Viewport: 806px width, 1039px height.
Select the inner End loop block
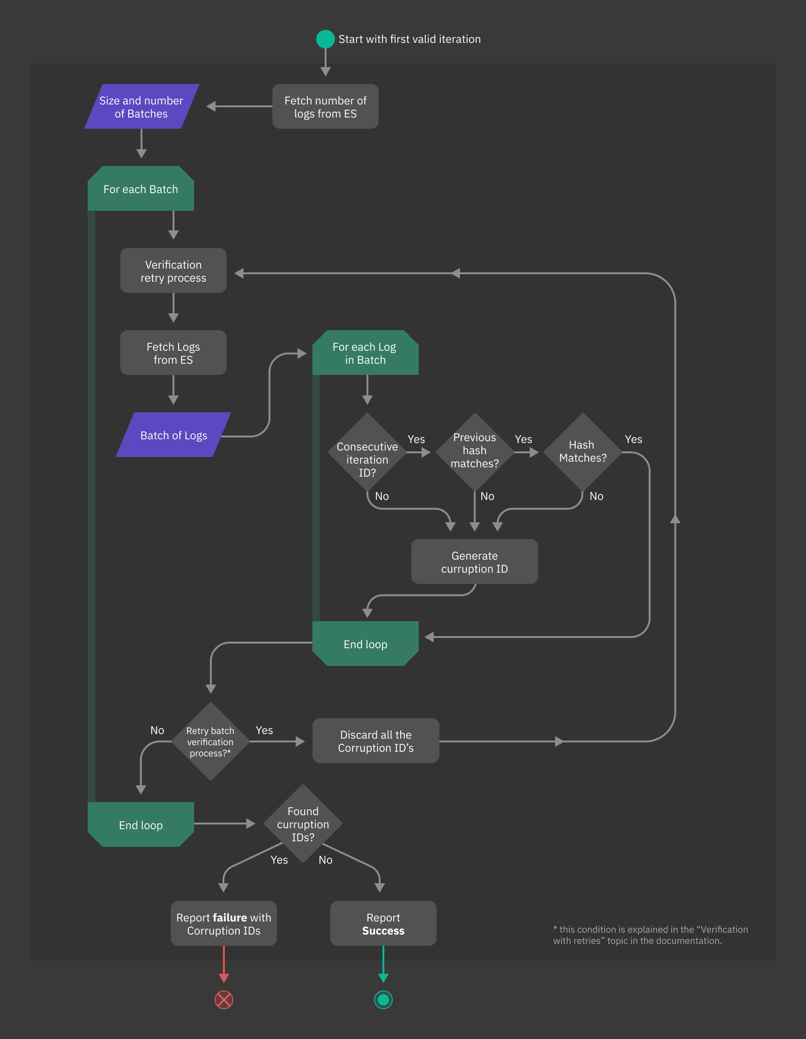[x=364, y=644]
